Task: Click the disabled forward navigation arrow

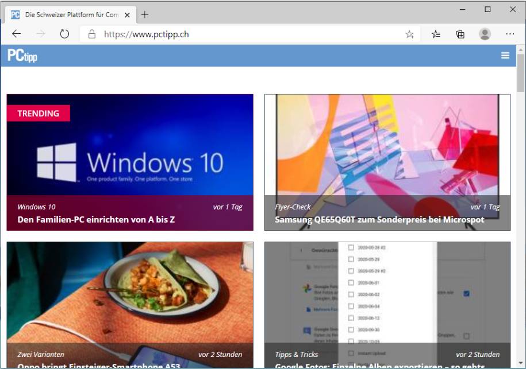Action: 41,34
